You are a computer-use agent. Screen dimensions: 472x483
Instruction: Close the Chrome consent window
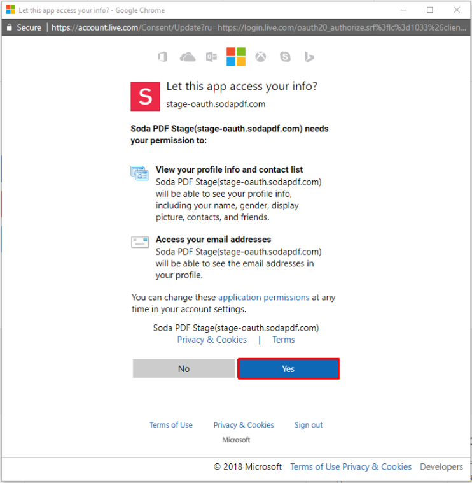coord(457,10)
